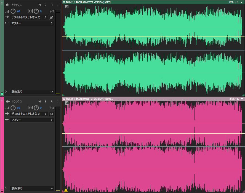Invert polarity on Track 1 input
The height and width of the screenshot is (193, 245).
52,17
